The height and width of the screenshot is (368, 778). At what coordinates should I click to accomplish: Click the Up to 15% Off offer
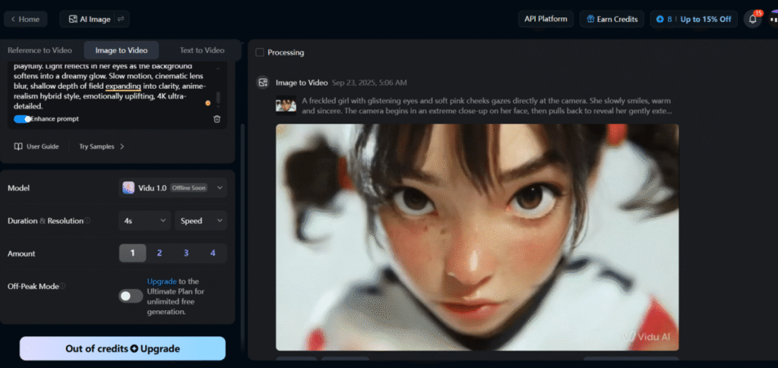tap(706, 19)
